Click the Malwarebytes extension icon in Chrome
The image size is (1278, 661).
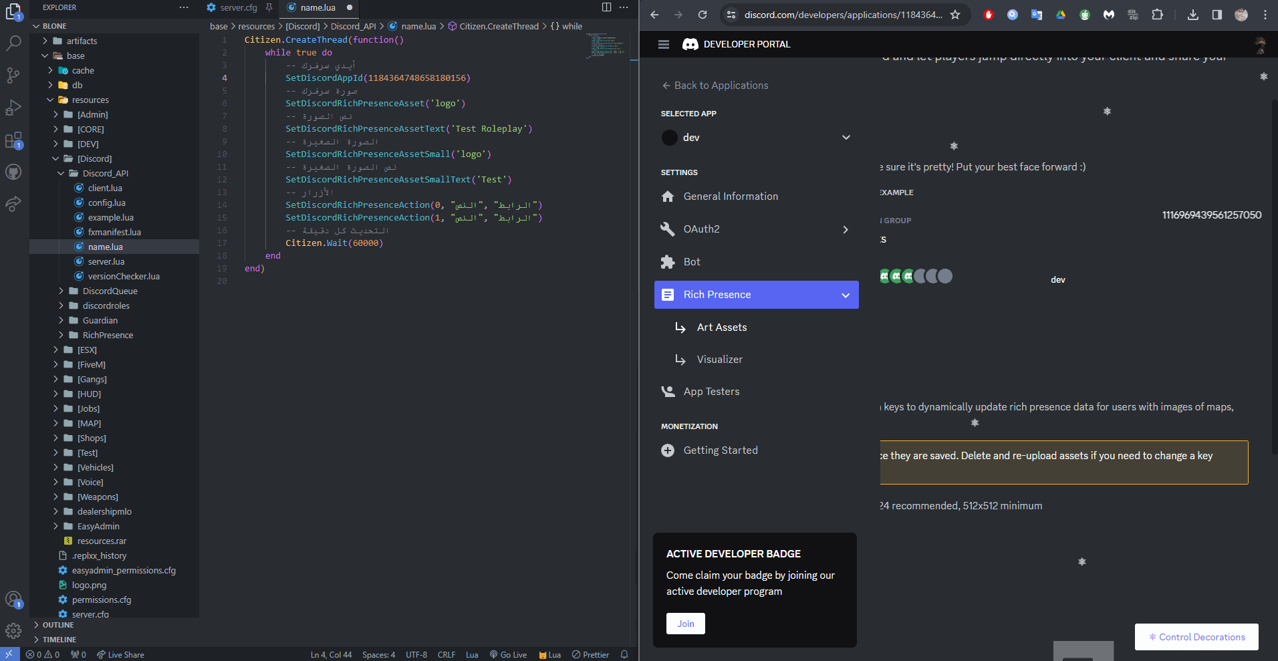pos(1109,15)
